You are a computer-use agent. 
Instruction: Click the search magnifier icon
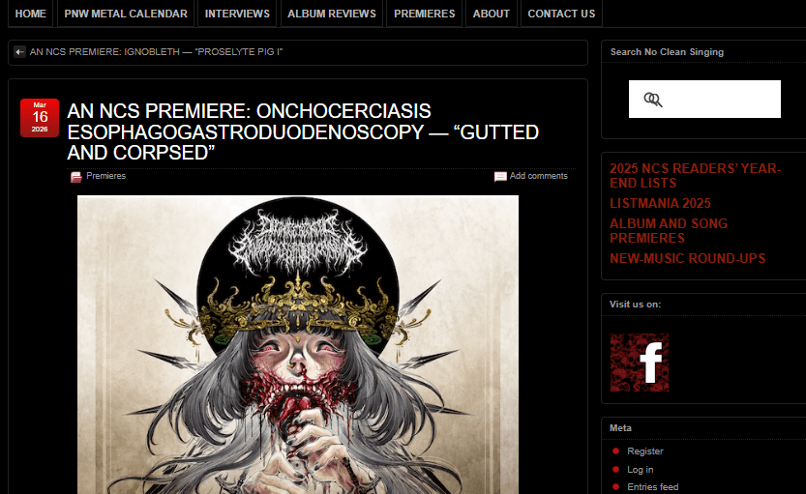click(x=653, y=100)
